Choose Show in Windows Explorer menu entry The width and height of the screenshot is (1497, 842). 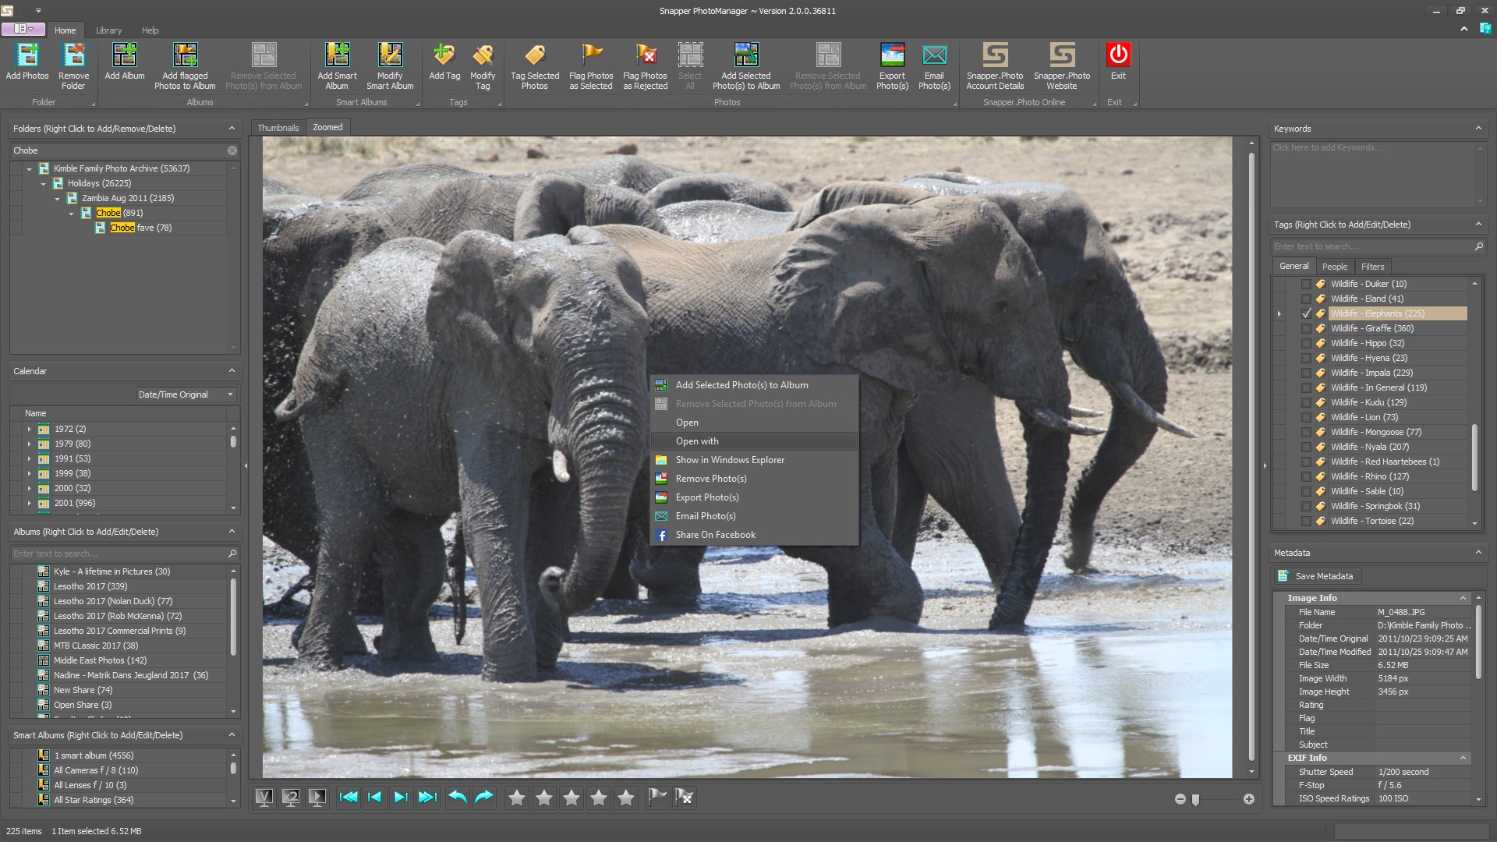point(730,460)
